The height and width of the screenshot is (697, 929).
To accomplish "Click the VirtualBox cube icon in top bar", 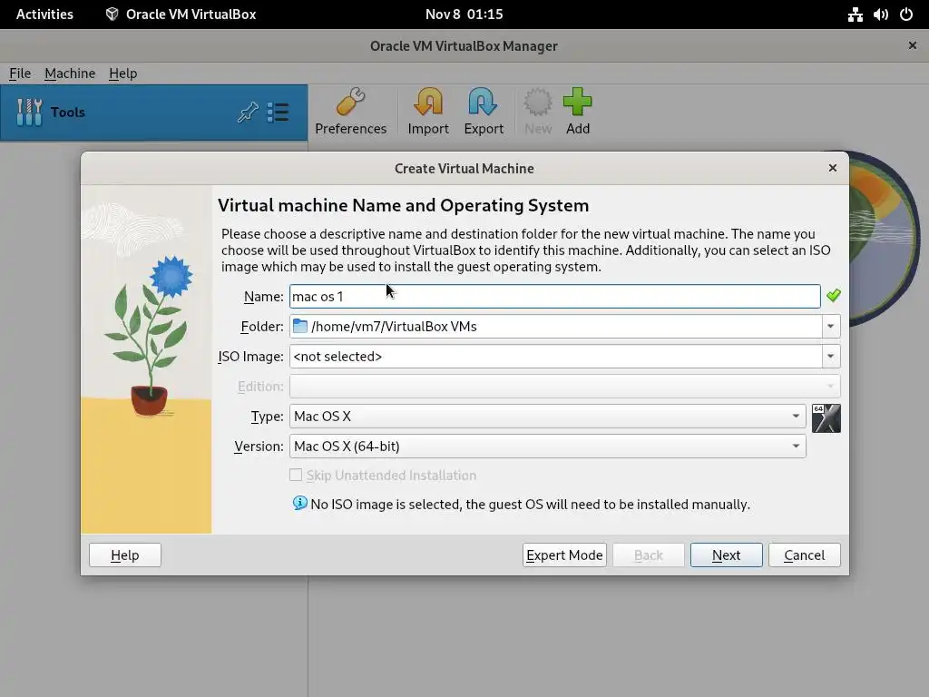I will tap(112, 15).
